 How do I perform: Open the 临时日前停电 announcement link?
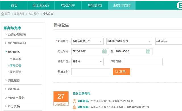(82, 93)
